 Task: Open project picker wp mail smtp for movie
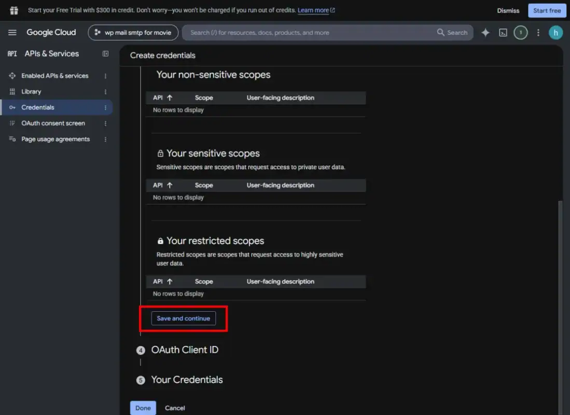(133, 32)
